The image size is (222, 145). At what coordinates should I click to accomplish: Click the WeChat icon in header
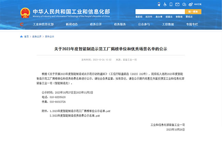[x=184, y=4]
